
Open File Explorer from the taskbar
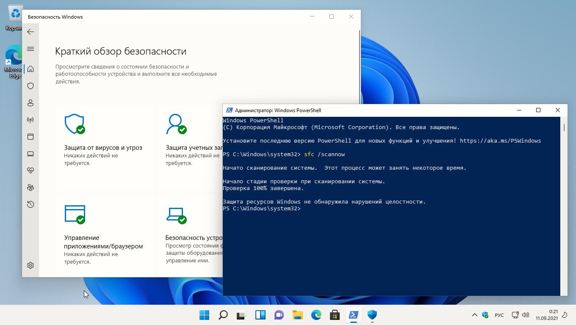tap(298, 315)
